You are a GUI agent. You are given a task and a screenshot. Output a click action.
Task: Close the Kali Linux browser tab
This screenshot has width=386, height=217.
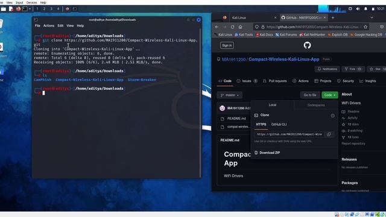click(275, 17)
